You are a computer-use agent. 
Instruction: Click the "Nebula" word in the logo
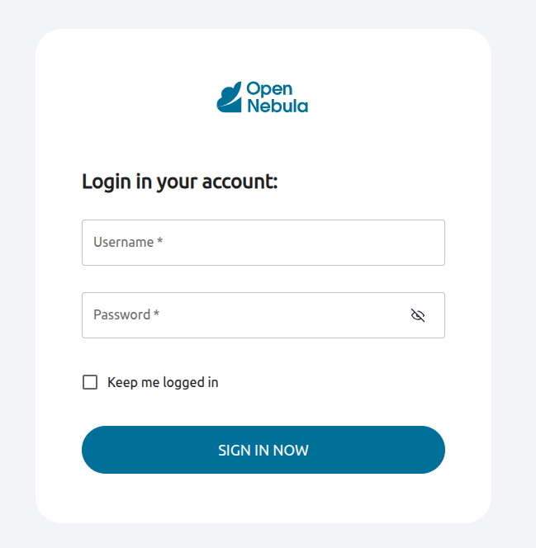click(x=277, y=106)
